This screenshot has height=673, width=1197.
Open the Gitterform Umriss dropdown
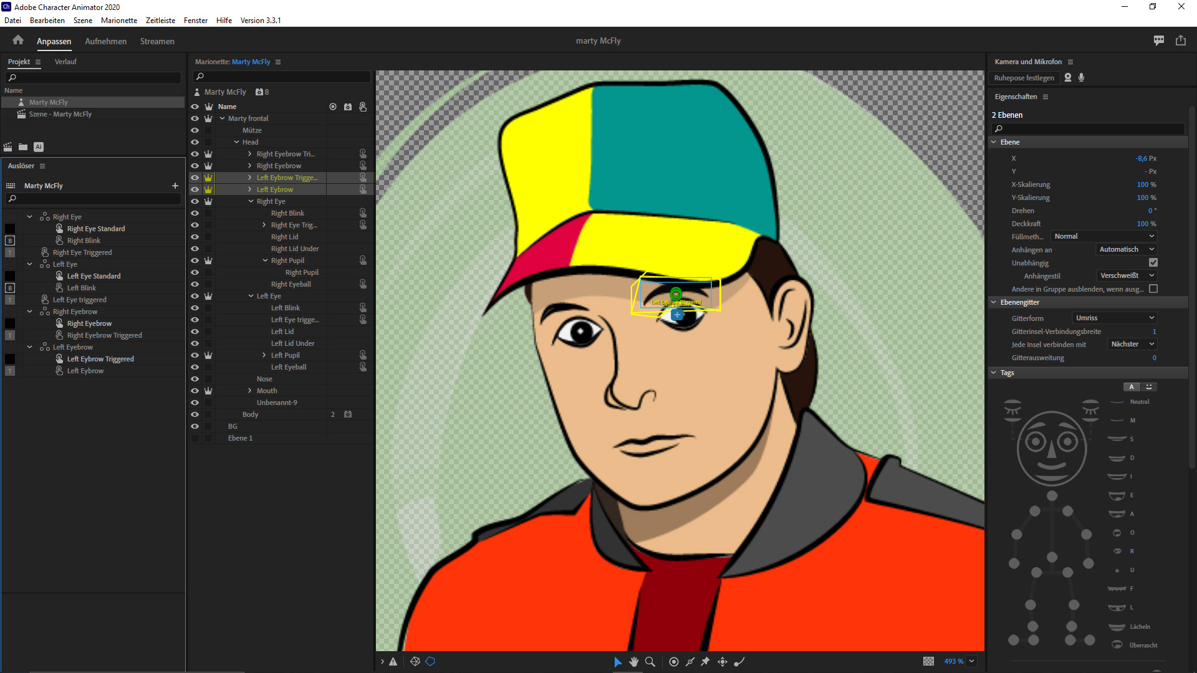1115,318
